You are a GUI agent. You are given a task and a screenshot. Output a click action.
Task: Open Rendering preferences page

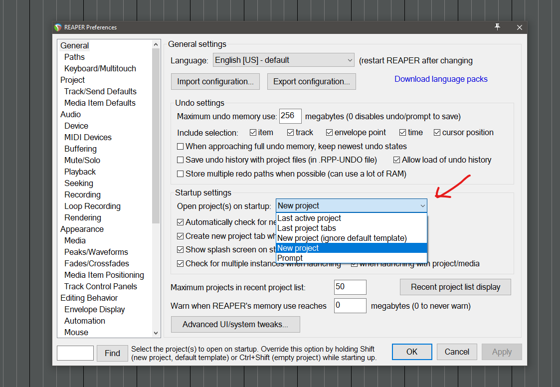click(x=82, y=217)
